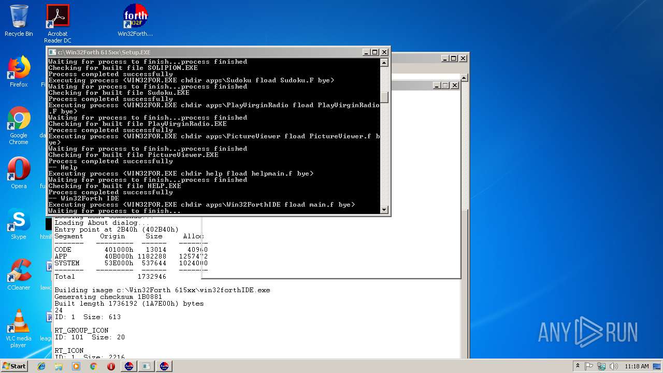
Task: Click the Setup.EXE console scrollbar thumb
Action: 384,97
